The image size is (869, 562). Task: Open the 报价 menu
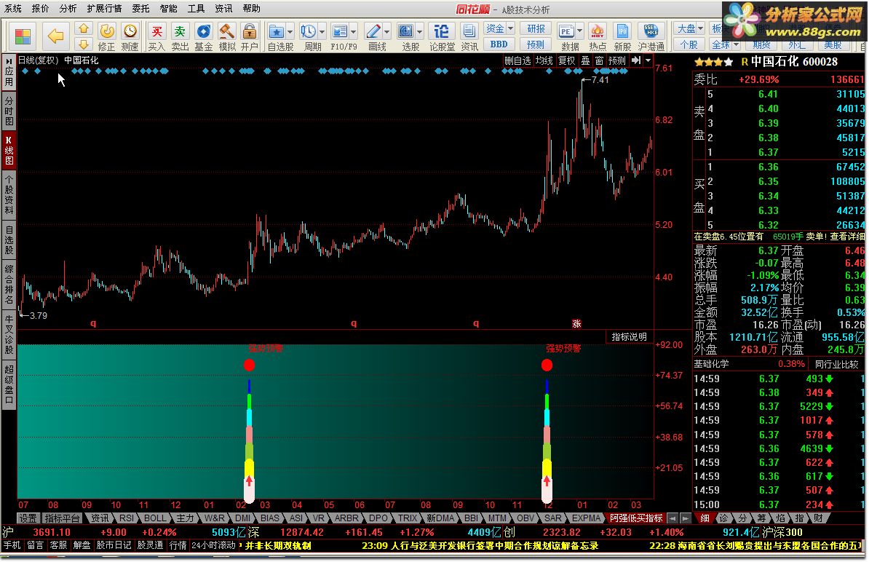(x=41, y=8)
